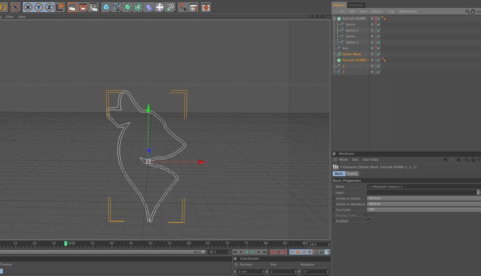Select the Spline.2 object
The image size is (481, 276).
(352, 30)
